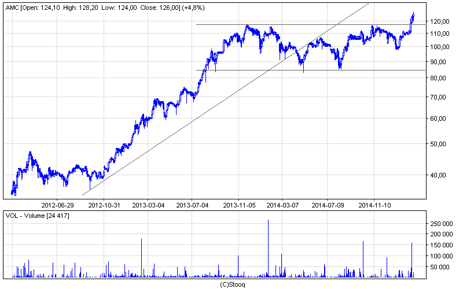Click the 110,00 price axis label
The height and width of the screenshot is (289, 463).
(x=440, y=34)
